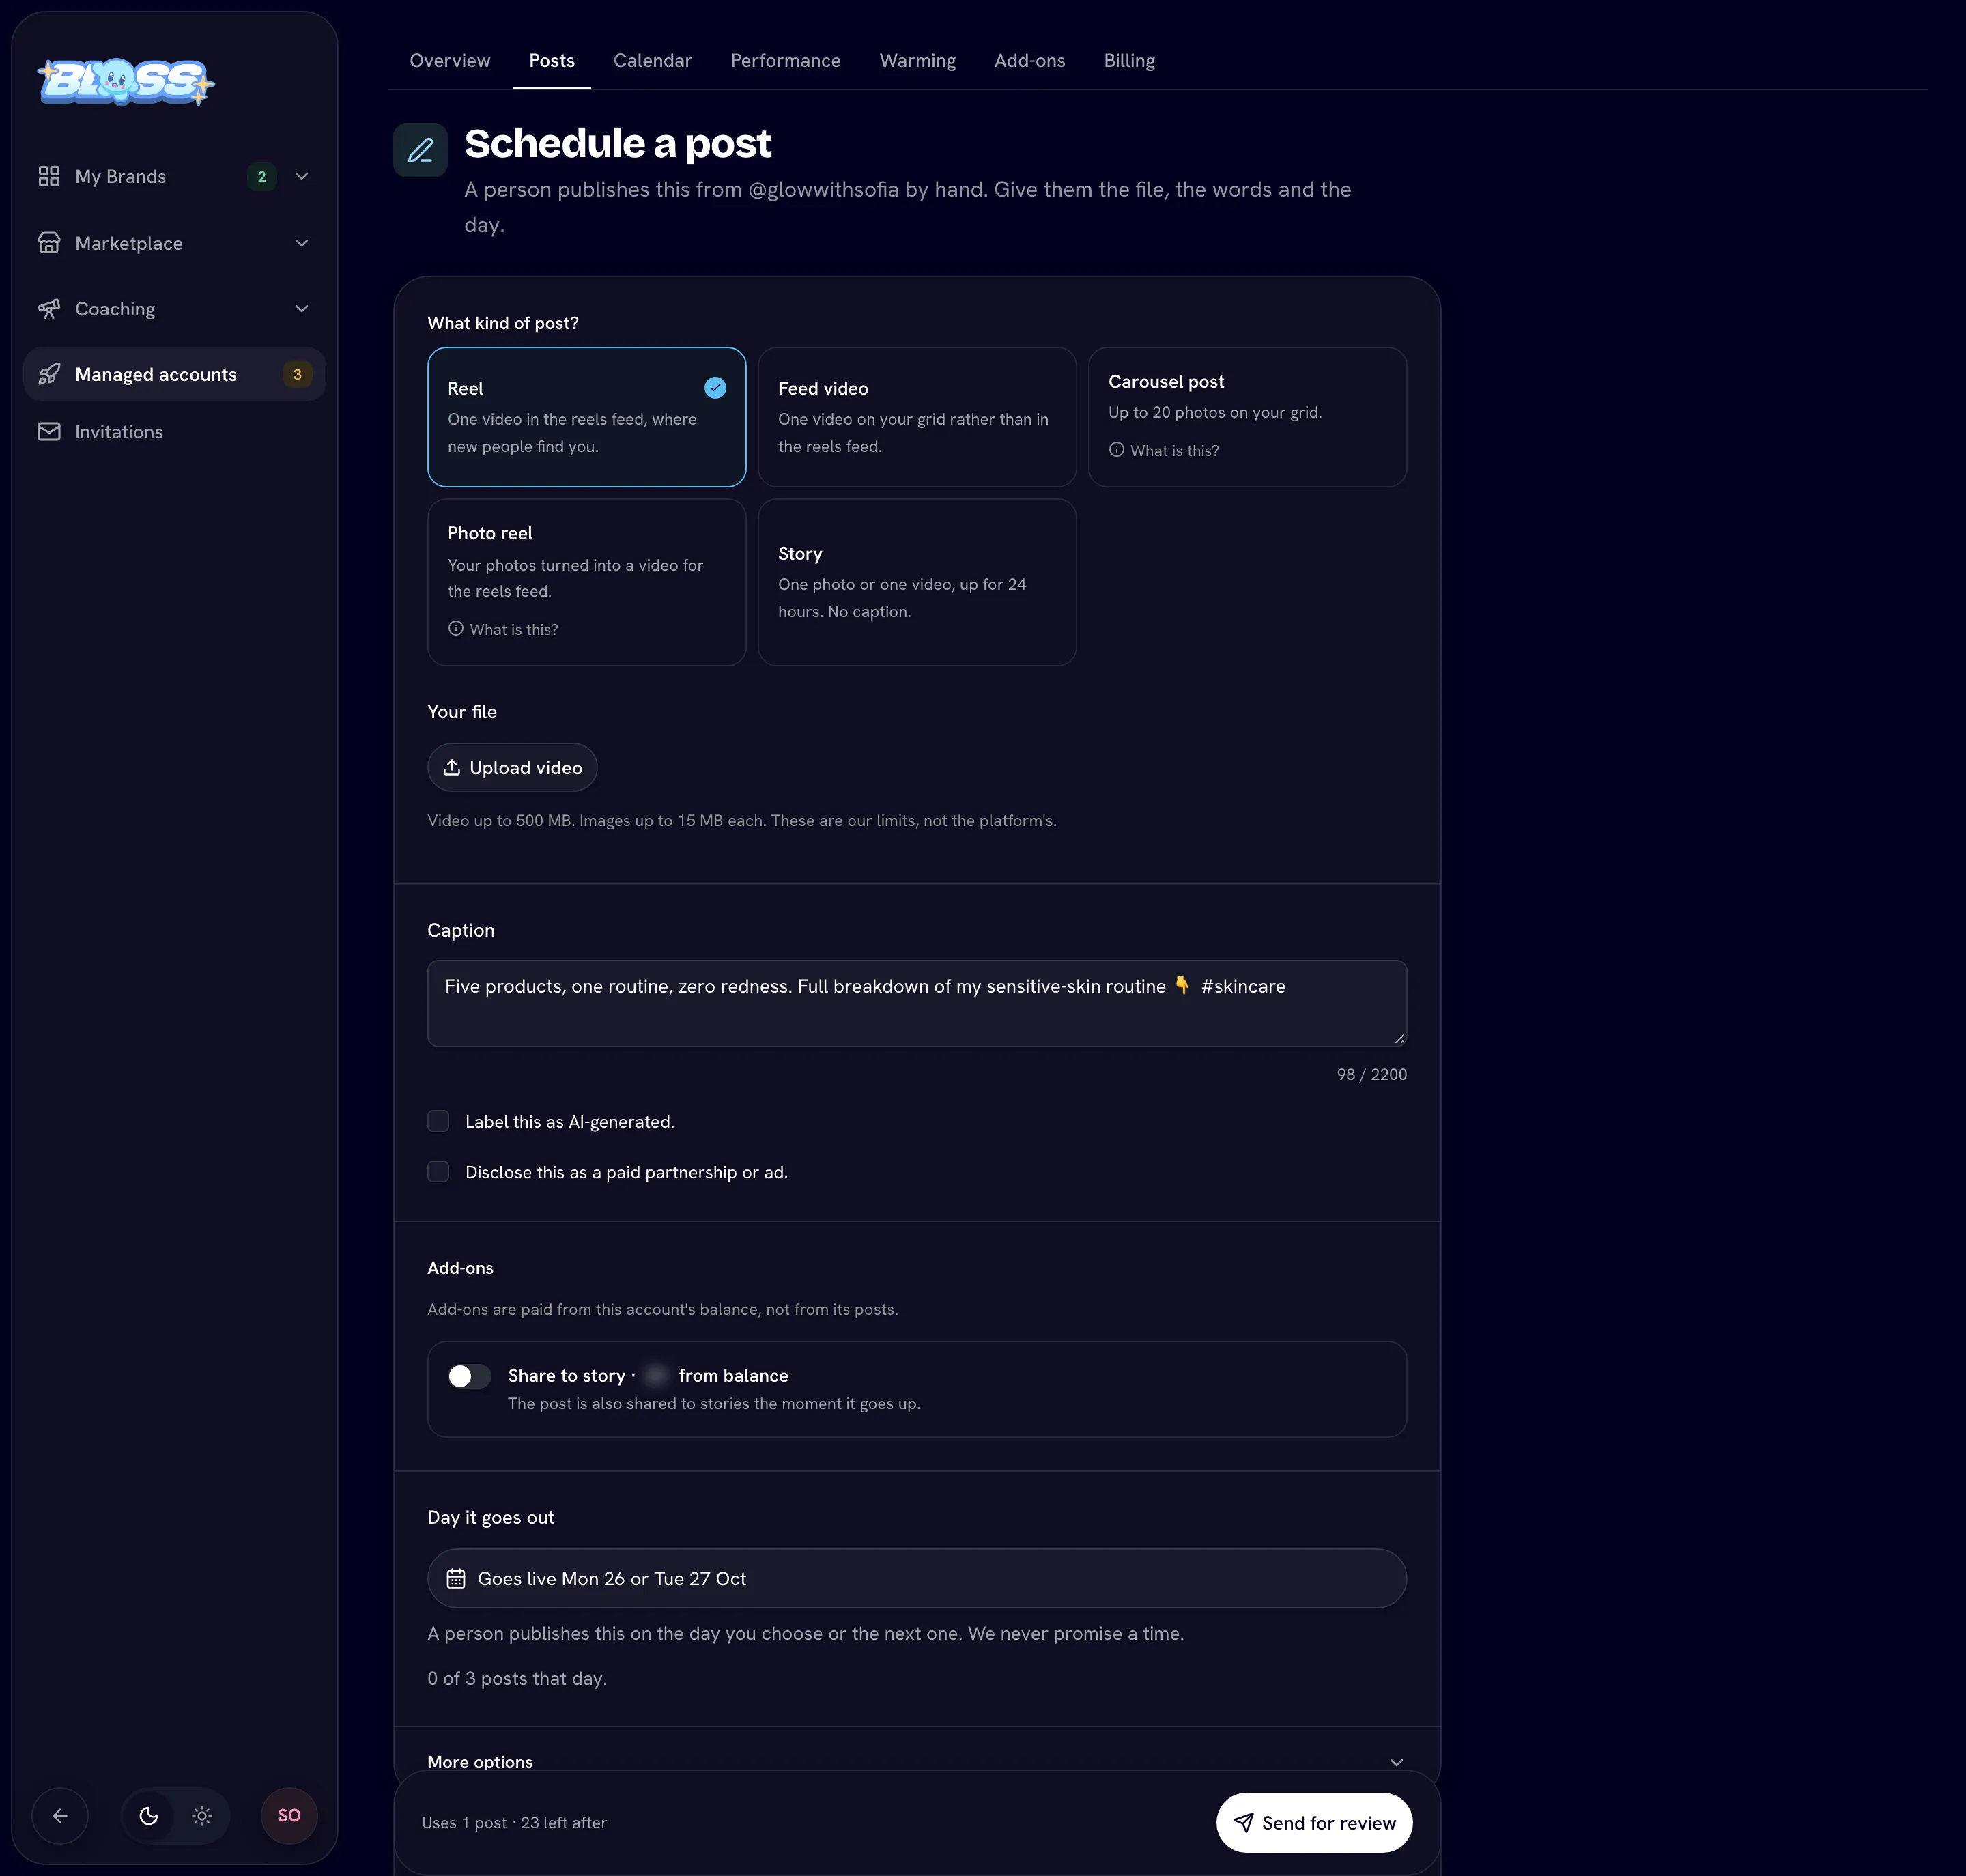The image size is (1966, 1876).
Task: Click the Invitations envelope icon
Action: [x=49, y=432]
